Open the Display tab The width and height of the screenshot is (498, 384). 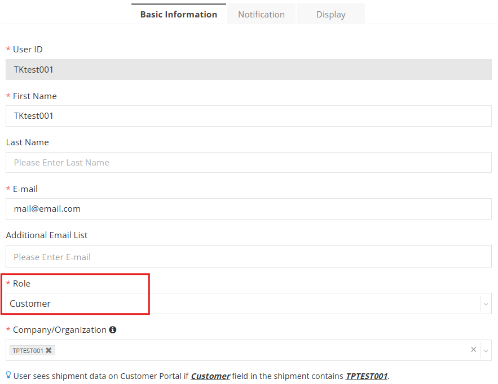click(x=330, y=14)
